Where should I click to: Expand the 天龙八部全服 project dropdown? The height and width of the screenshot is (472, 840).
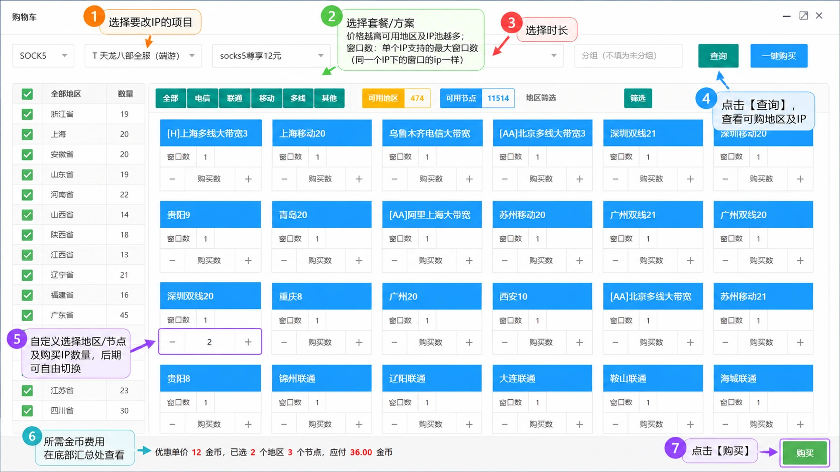[x=143, y=56]
